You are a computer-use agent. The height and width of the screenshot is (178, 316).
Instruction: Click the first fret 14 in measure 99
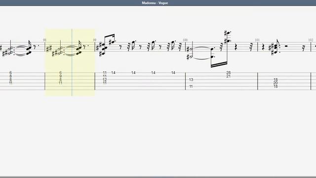(113, 73)
